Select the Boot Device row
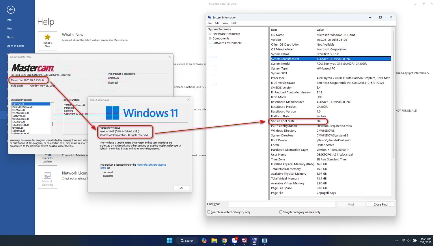 (x=331, y=140)
